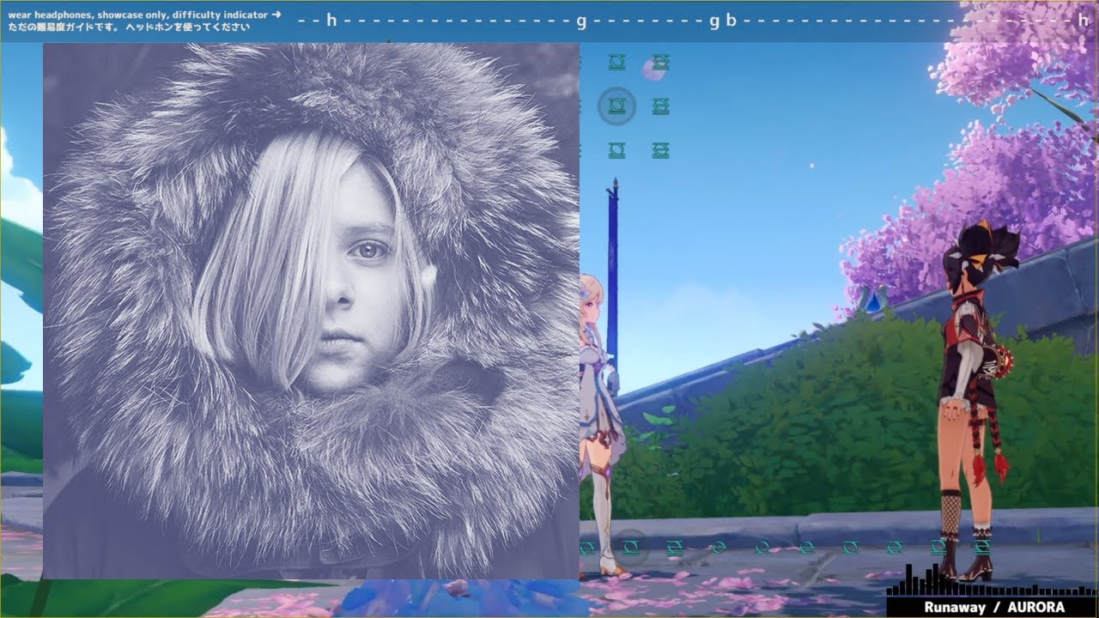The height and width of the screenshot is (618, 1099).
Task: Hit the third note symbol in the bottom row
Action: click(675, 547)
